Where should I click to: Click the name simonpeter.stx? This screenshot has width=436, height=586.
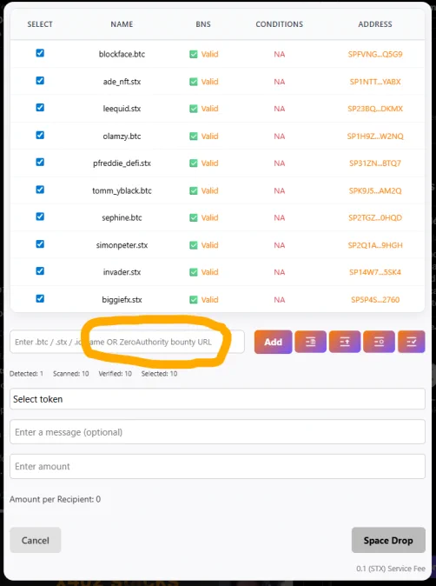[x=122, y=245]
